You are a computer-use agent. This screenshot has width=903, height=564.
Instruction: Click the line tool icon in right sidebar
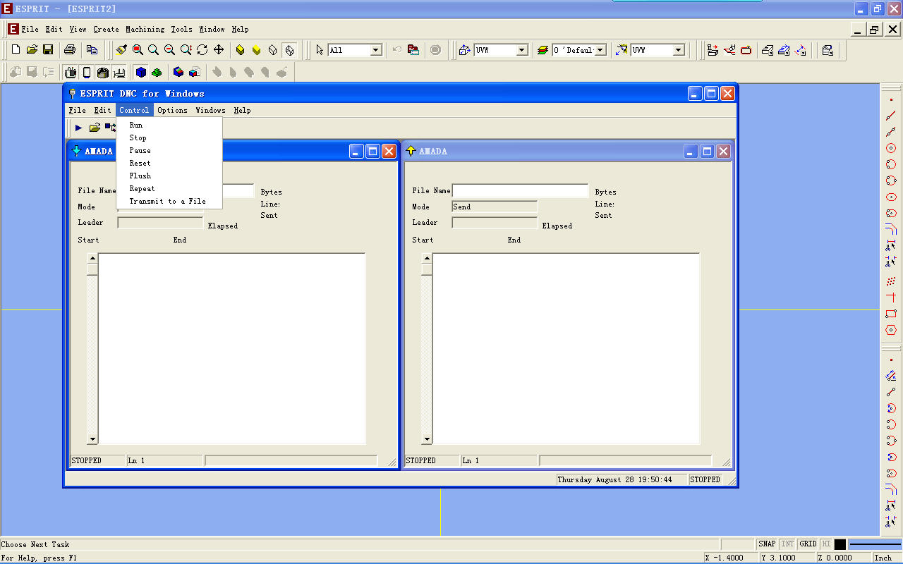[891, 116]
